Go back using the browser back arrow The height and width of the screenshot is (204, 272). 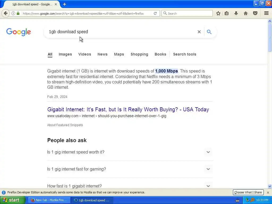[6, 13]
